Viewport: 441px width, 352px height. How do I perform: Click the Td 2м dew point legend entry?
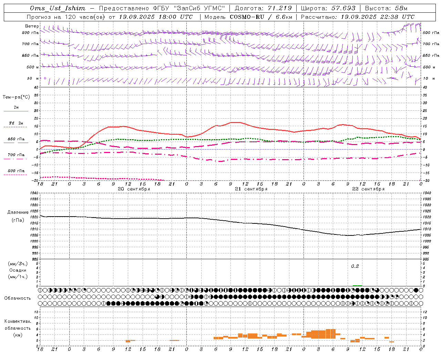tap(16, 123)
